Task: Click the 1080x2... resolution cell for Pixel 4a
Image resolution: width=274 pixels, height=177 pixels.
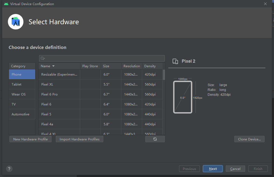Action: tap(132, 124)
